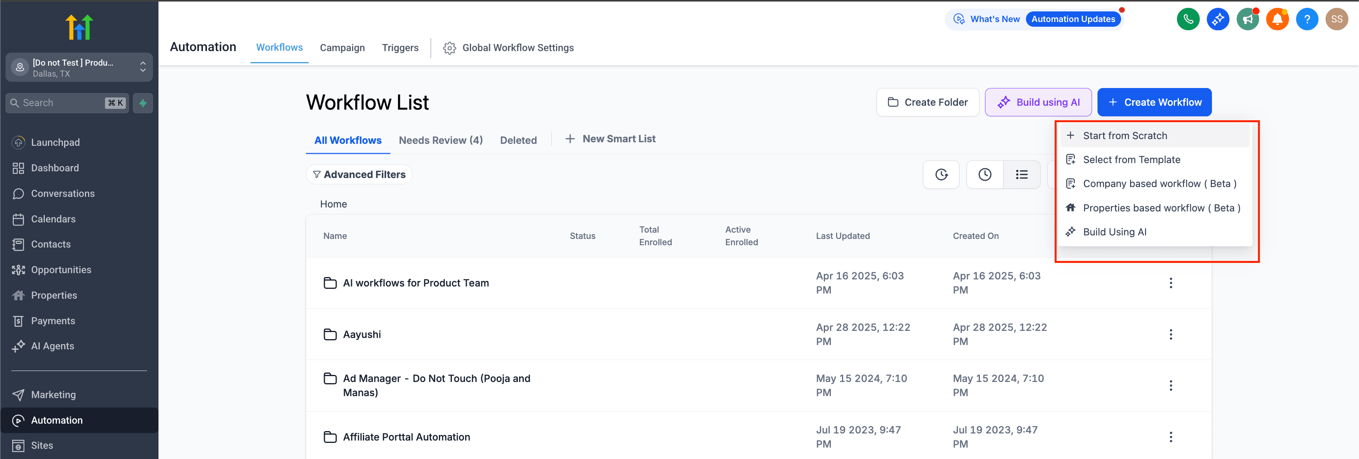Open the blue help question mark icon
Viewport: 1359px width, 459px height.
point(1307,19)
